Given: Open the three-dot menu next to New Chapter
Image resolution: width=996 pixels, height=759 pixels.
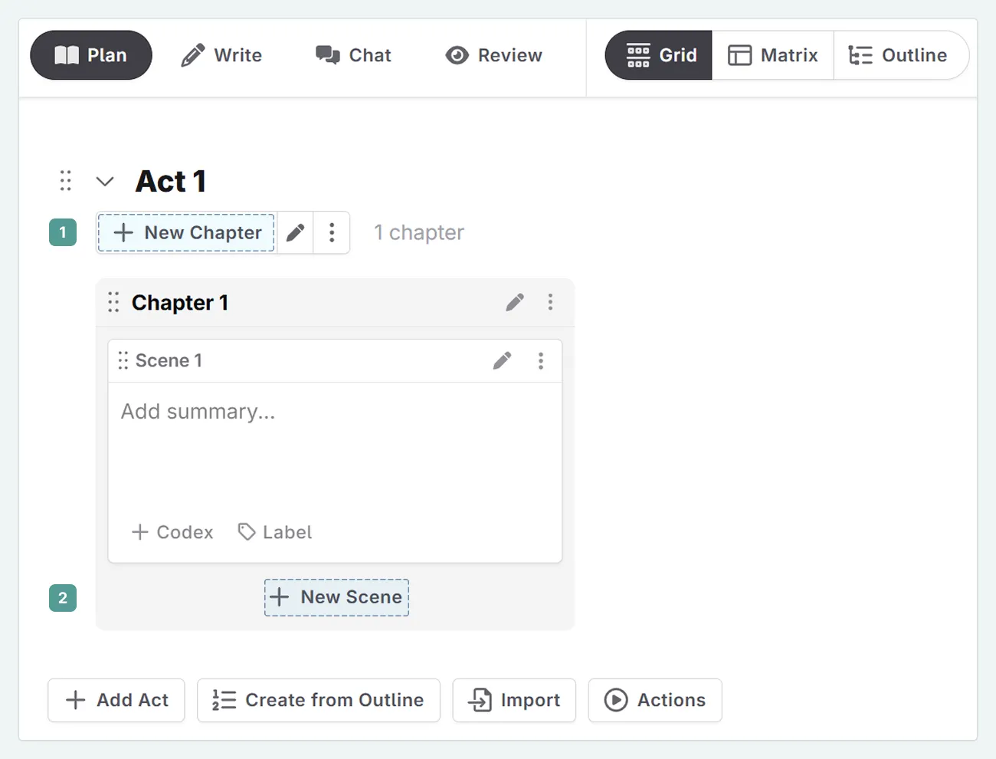Looking at the screenshot, I should pos(332,232).
